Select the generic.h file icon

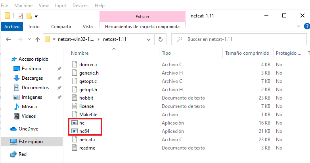[75, 73]
